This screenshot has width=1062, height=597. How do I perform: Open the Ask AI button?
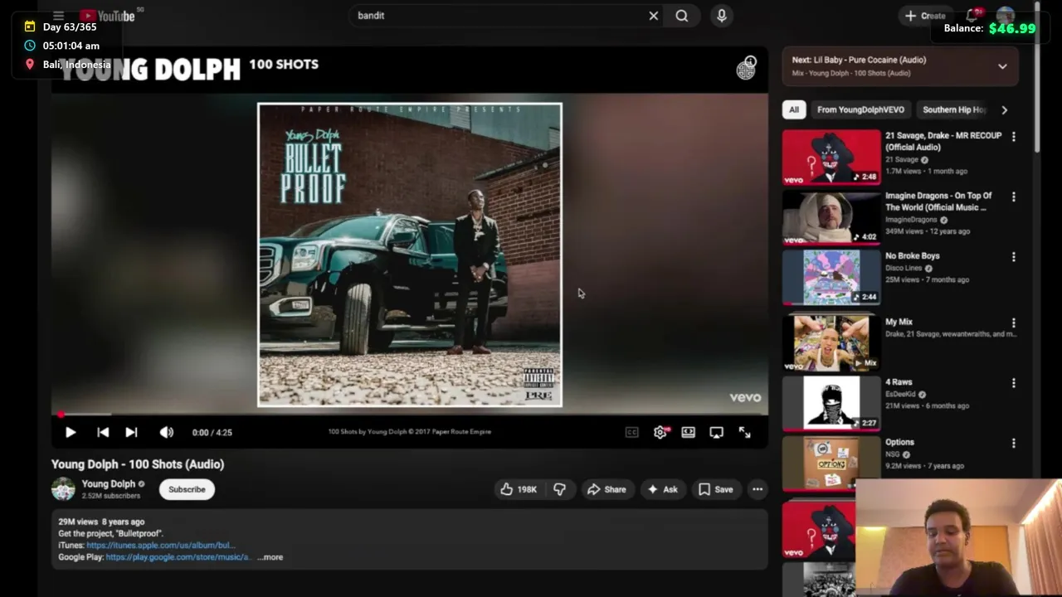point(662,489)
